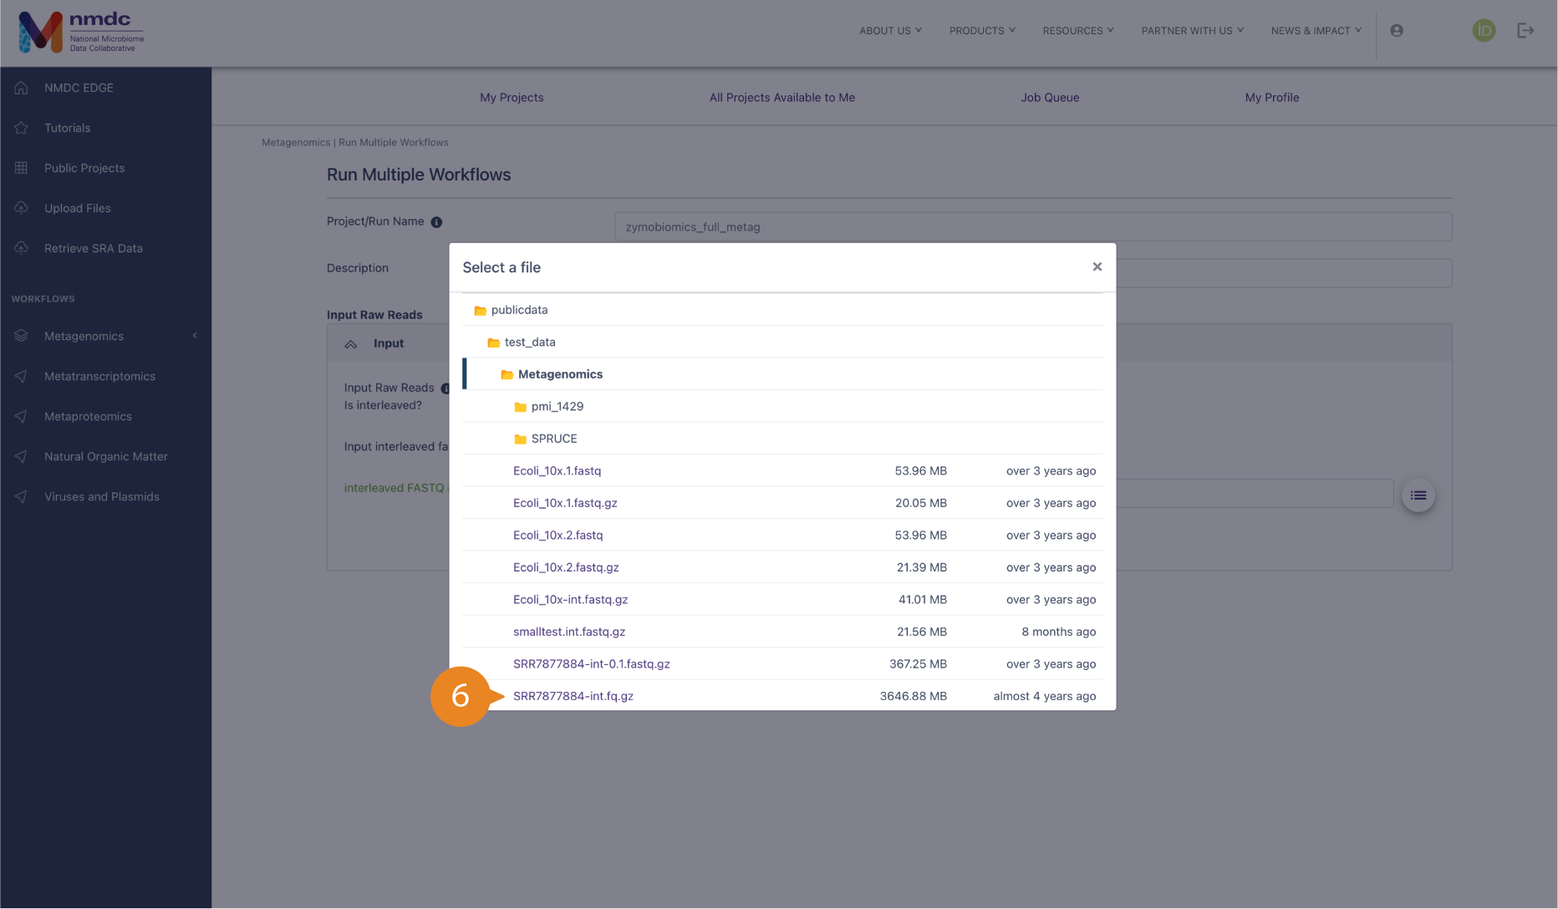Click the Retrieve SRA Data cloud icon
Image resolution: width=1558 pixels, height=909 pixels.
pyautogui.click(x=22, y=248)
